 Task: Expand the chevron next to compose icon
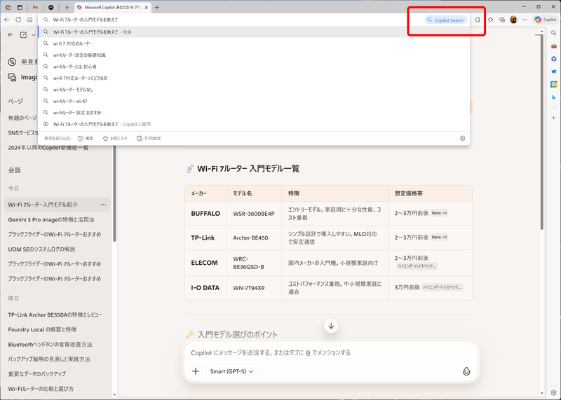tap(34, 34)
